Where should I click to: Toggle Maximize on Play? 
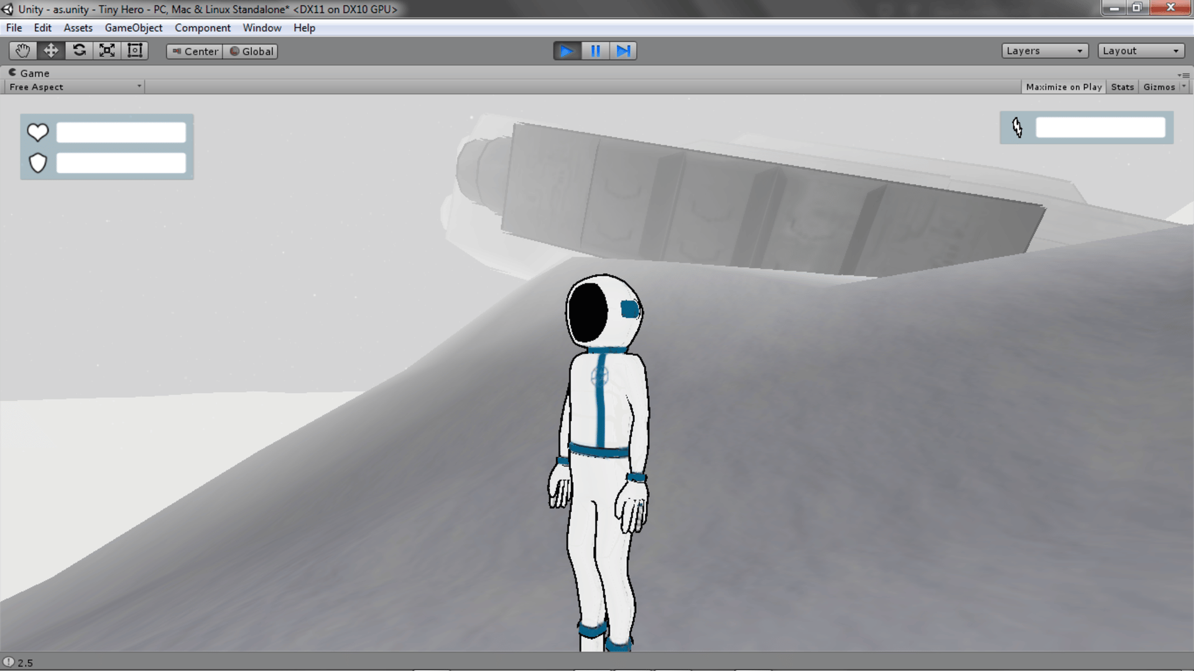click(1063, 87)
